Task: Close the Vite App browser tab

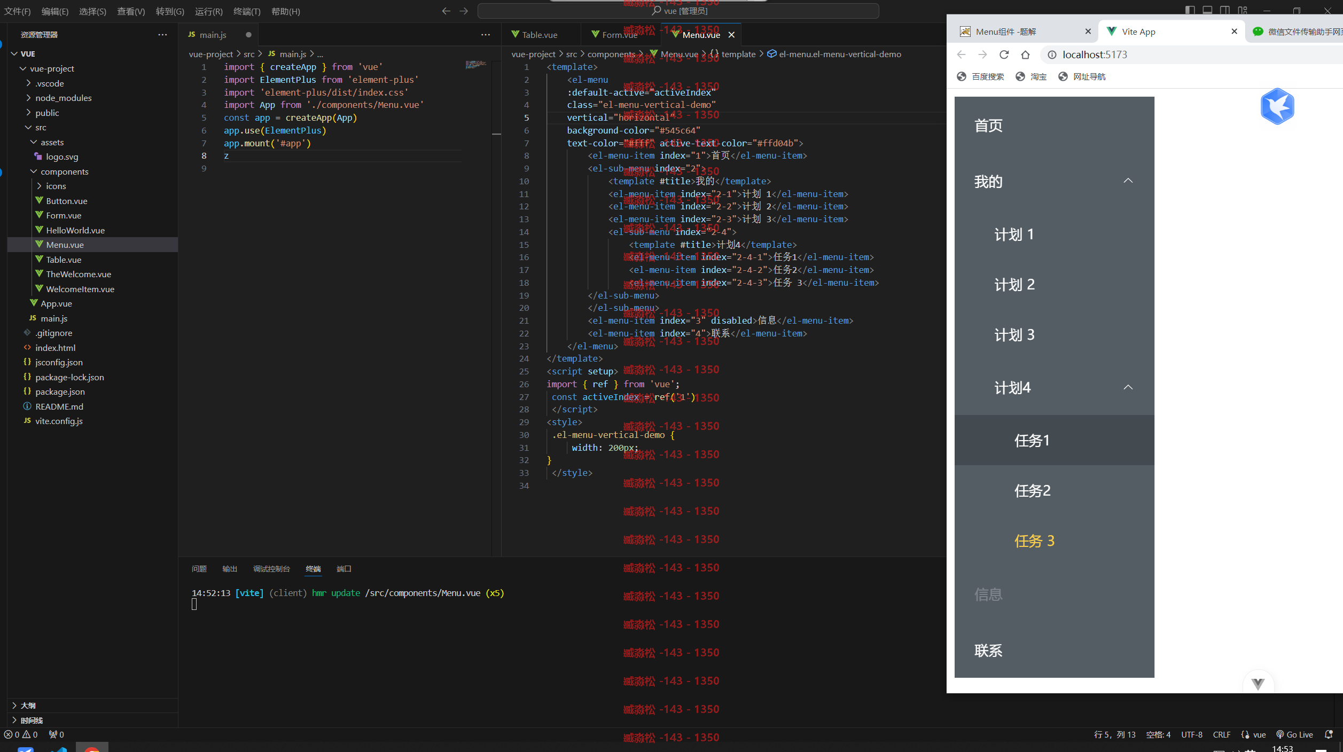Action: coord(1234,32)
